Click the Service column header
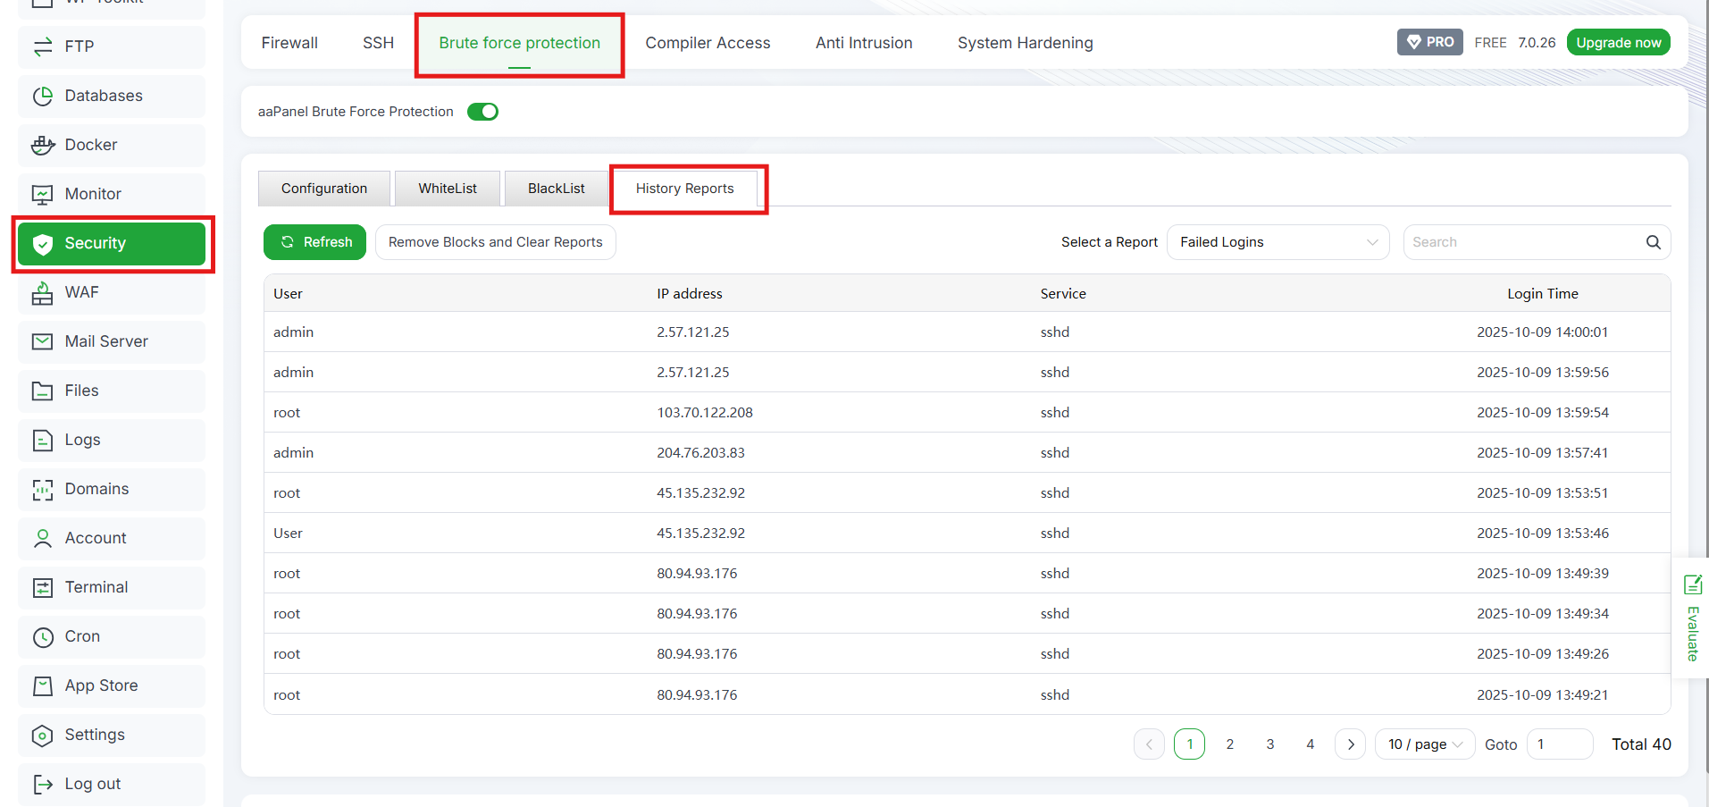1709x807 pixels. pos(1063,294)
